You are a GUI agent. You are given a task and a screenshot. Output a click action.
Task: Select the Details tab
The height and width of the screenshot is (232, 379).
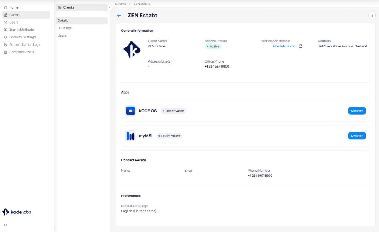click(82, 21)
